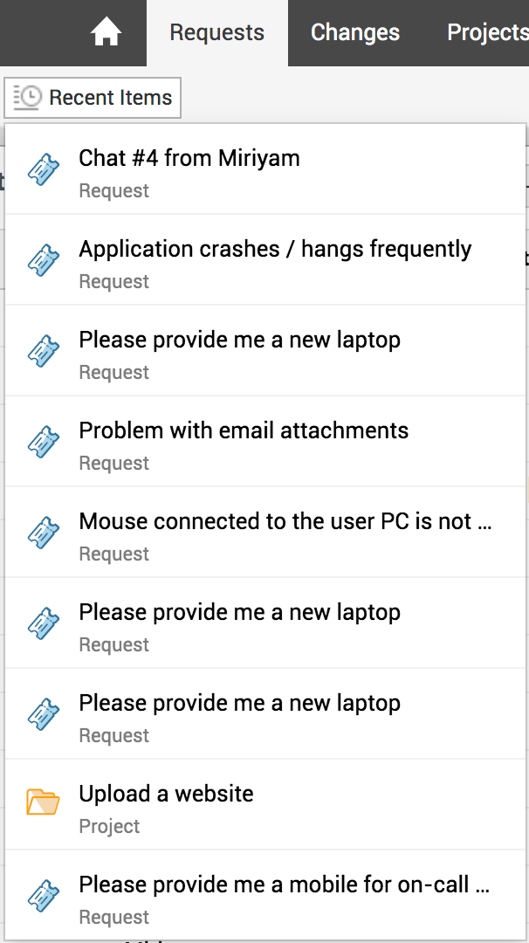This screenshot has width=529, height=943.
Task: Click the Recent Items clock icon
Action: point(28,98)
